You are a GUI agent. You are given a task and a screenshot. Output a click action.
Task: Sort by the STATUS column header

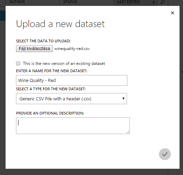pyautogui.click(x=70, y=2)
